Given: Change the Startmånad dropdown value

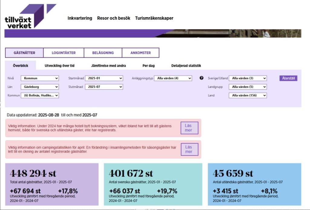Looking at the screenshot, I should pyautogui.click(x=104, y=78).
